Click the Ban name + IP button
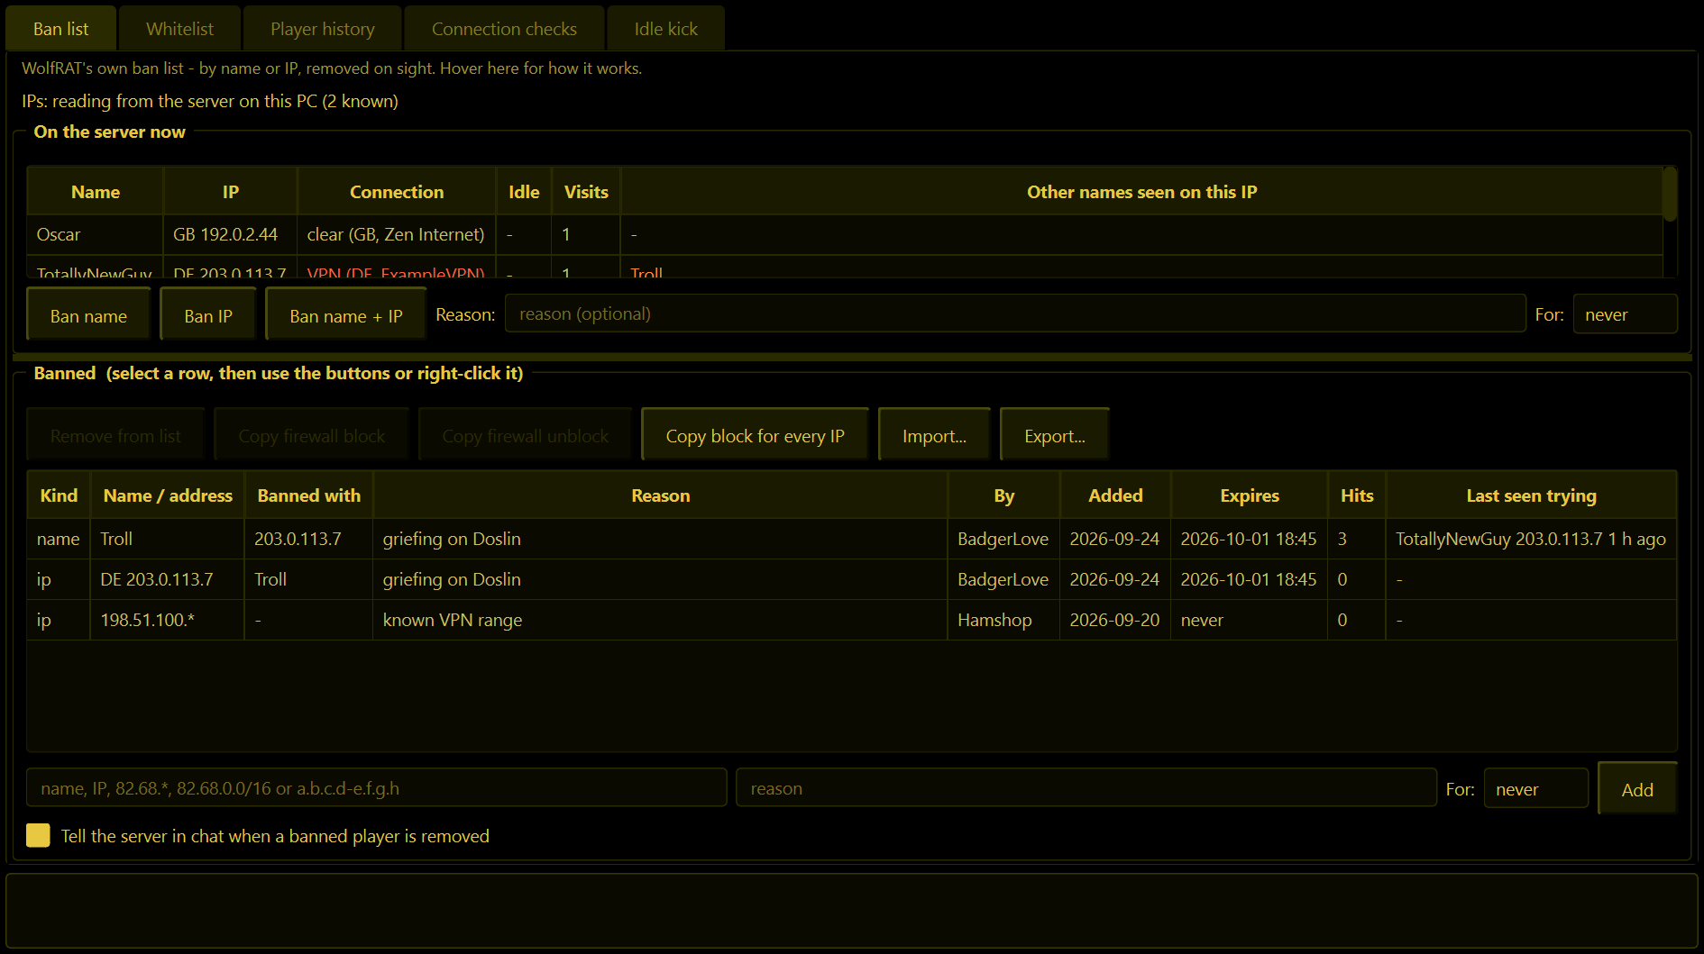The width and height of the screenshot is (1704, 954). coord(345,315)
